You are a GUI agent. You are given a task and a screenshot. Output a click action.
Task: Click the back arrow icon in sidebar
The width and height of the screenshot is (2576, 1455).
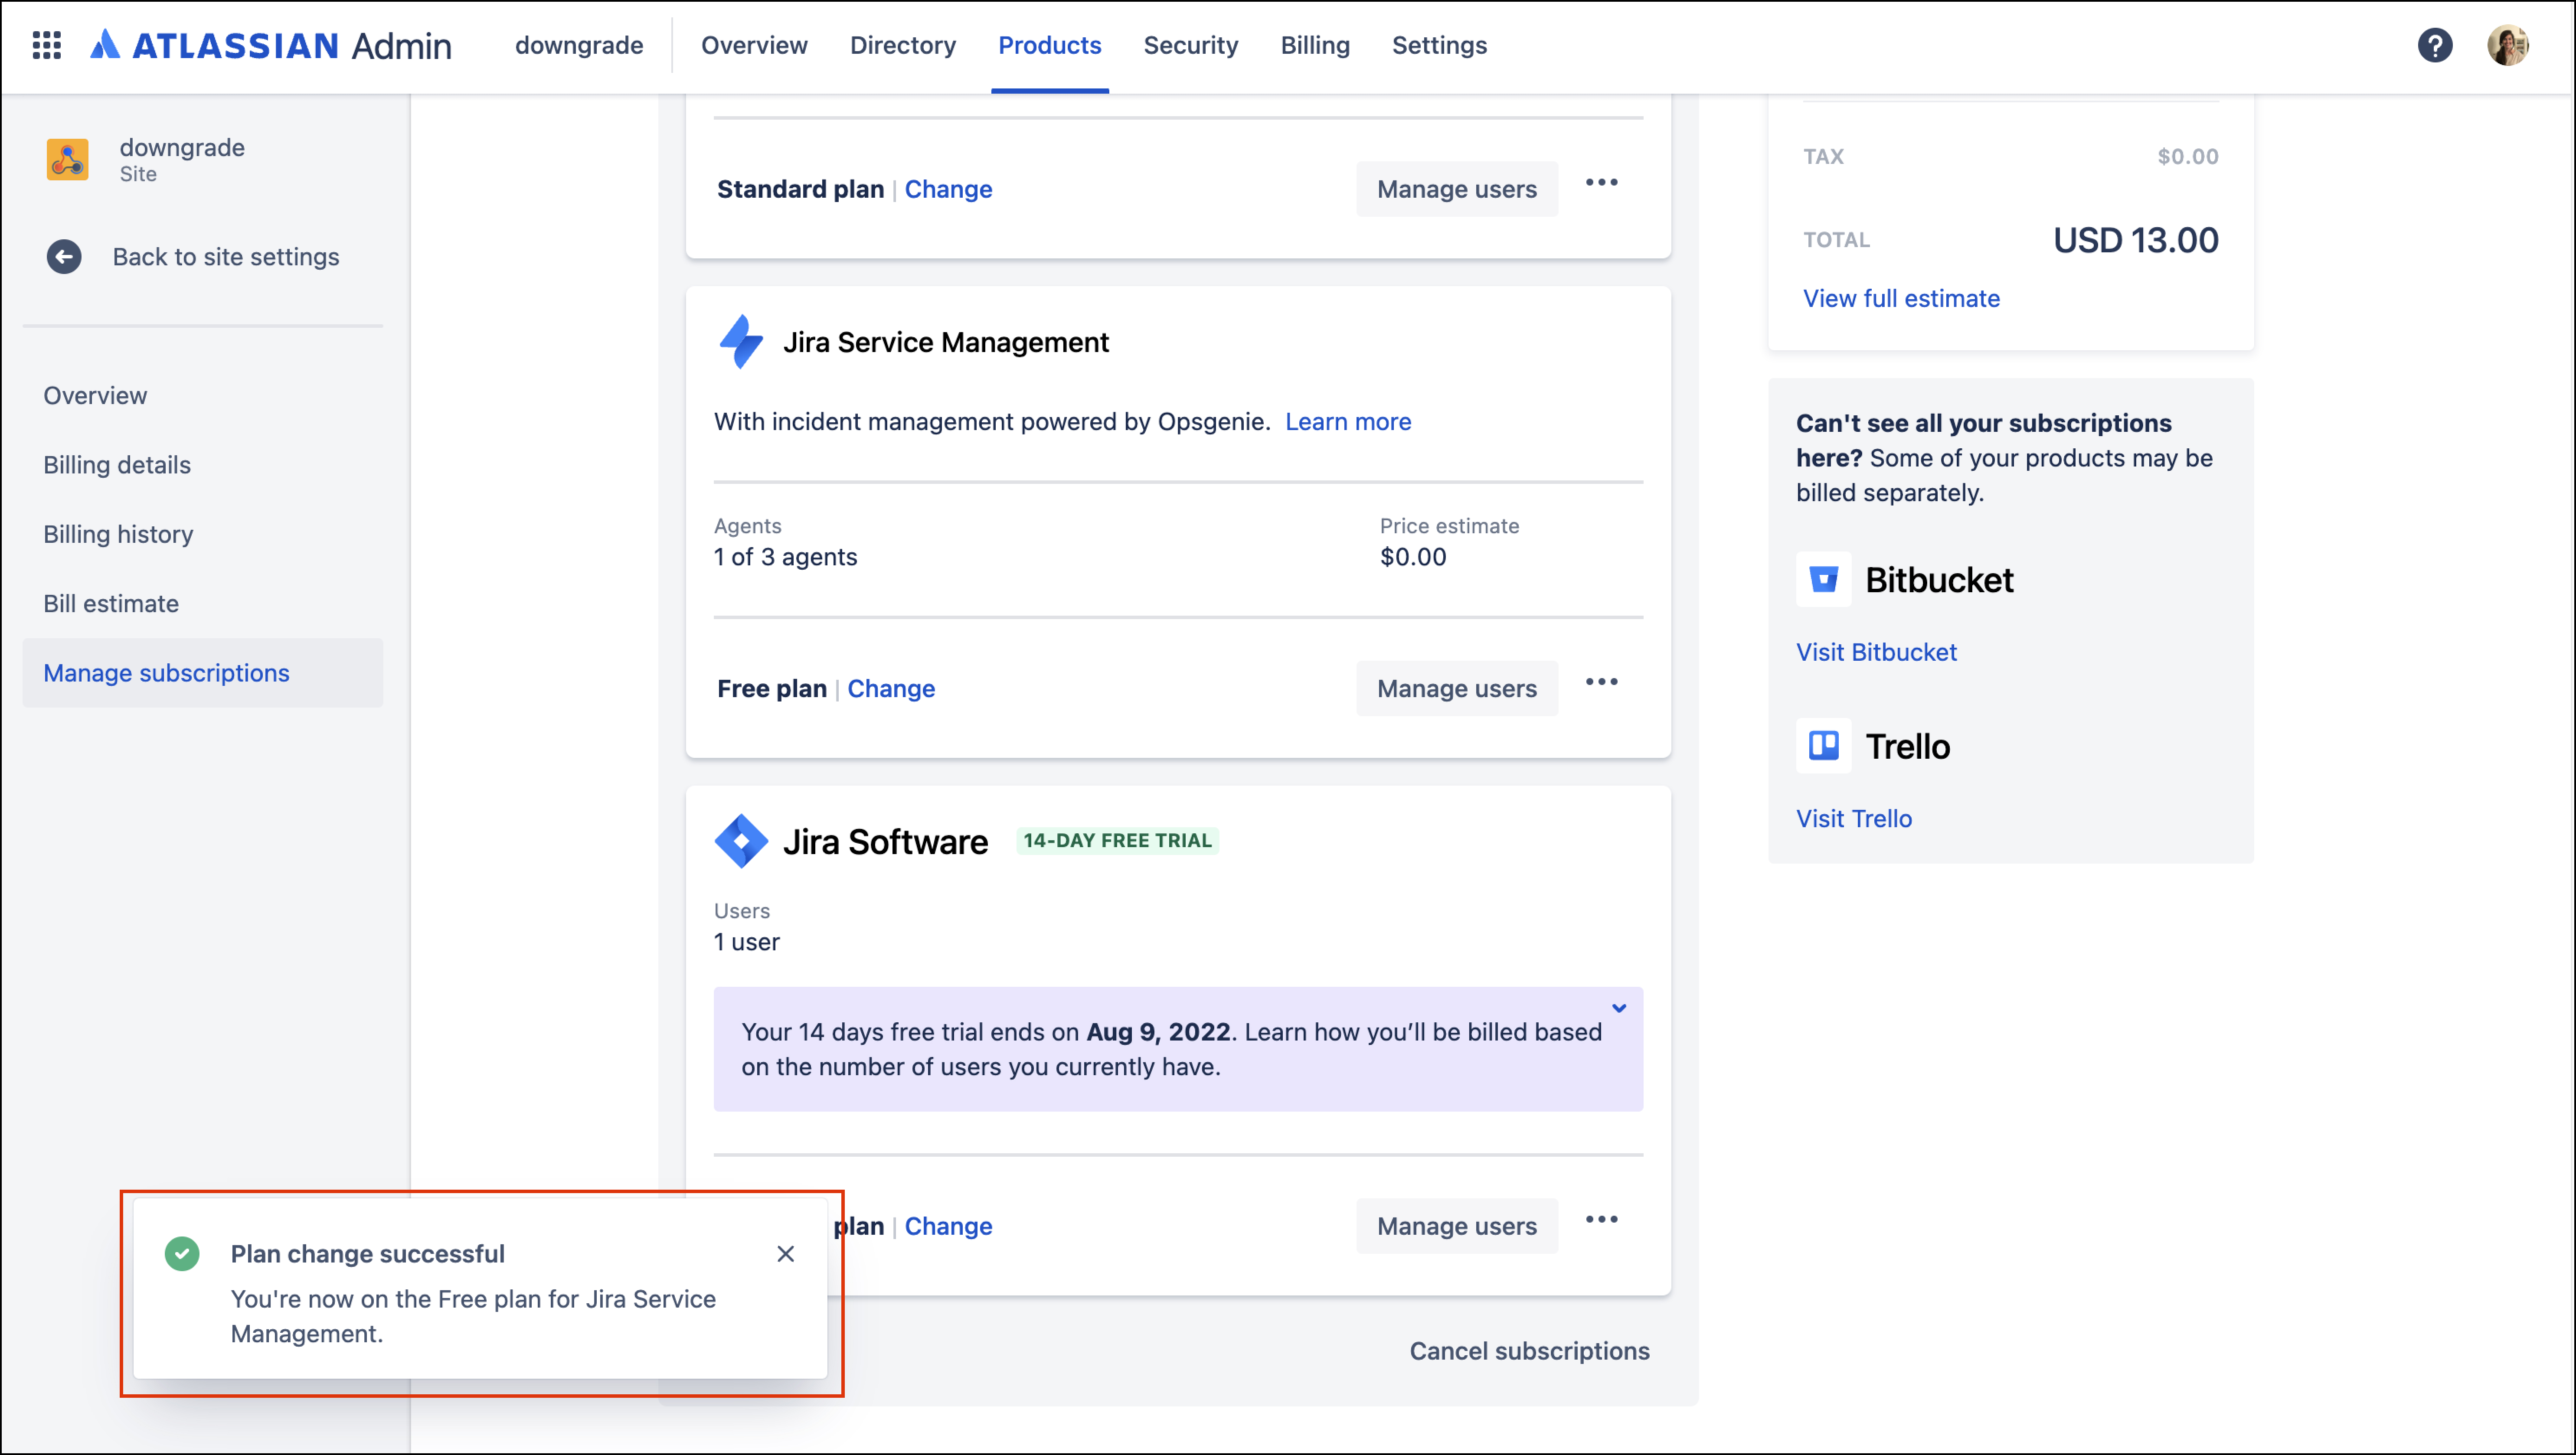64,257
